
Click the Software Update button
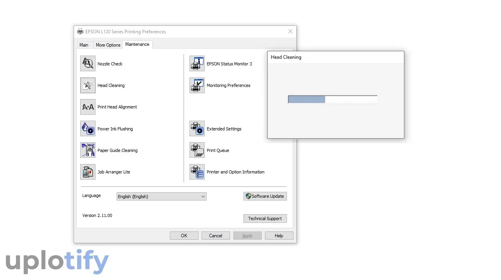pos(265,196)
